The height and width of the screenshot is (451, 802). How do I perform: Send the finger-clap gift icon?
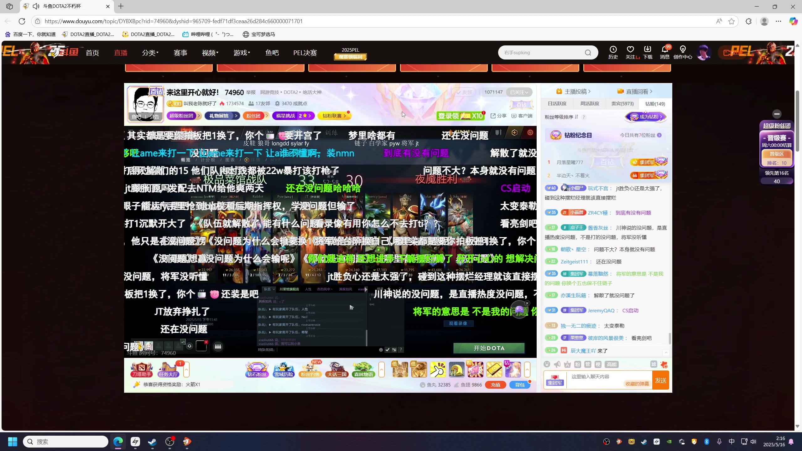(438, 370)
